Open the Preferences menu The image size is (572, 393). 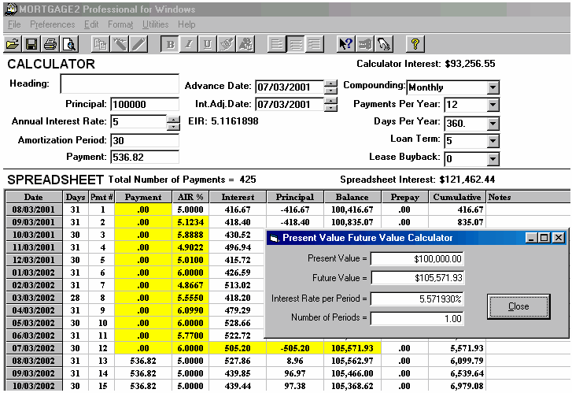(52, 24)
